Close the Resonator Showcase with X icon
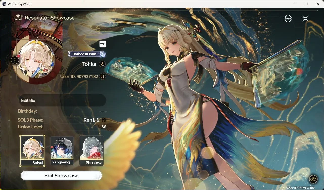 pos(305,19)
